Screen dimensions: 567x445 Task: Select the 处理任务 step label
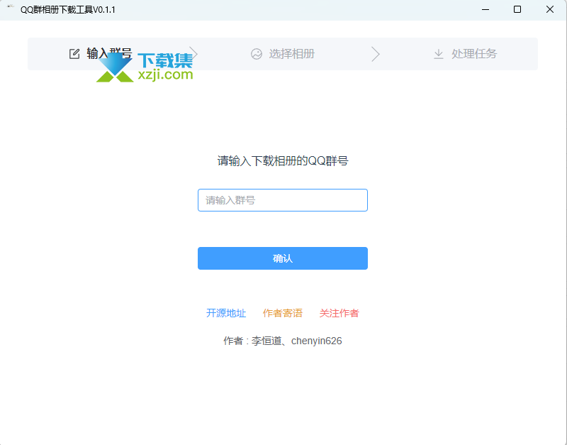tap(474, 54)
